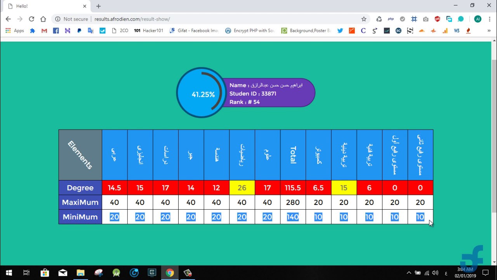The width and height of the screenshot is (497, 280).
Task: Open the Gifat - Facebook Image bookmark
Action: [194, 30]
